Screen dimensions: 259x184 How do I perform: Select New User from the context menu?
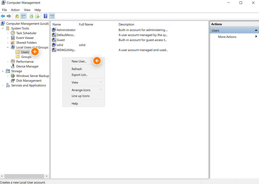(78, 61)
